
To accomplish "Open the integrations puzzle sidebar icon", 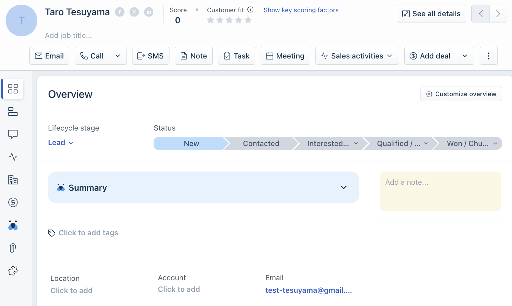I will coord(13,271).
